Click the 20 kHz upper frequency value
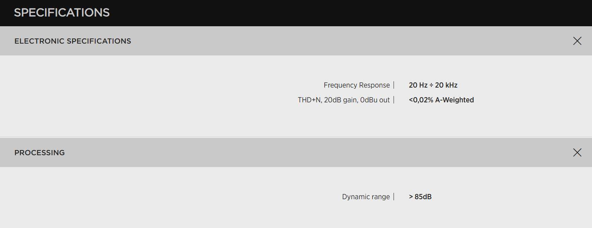Image resolution: width=592 pixels, height=228 pixels. 446,85
